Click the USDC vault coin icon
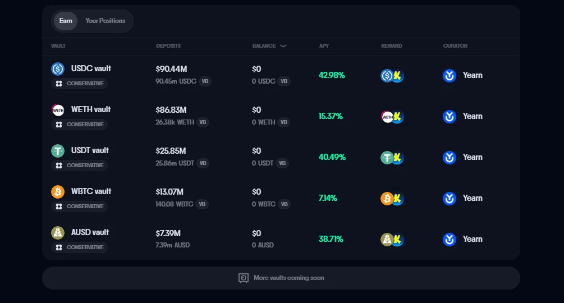This screenshot has height=303, width=564. 58,69
